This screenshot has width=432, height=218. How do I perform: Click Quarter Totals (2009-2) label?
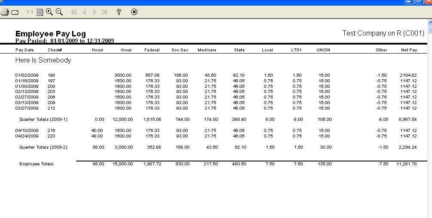click(43, 147)
